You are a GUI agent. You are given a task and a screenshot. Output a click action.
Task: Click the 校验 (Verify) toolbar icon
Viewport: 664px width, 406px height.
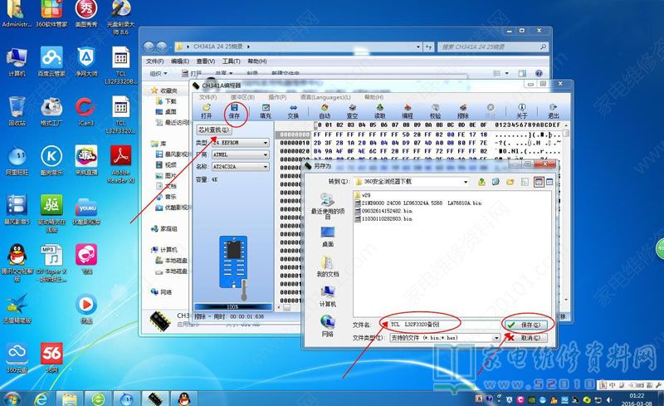435,111
